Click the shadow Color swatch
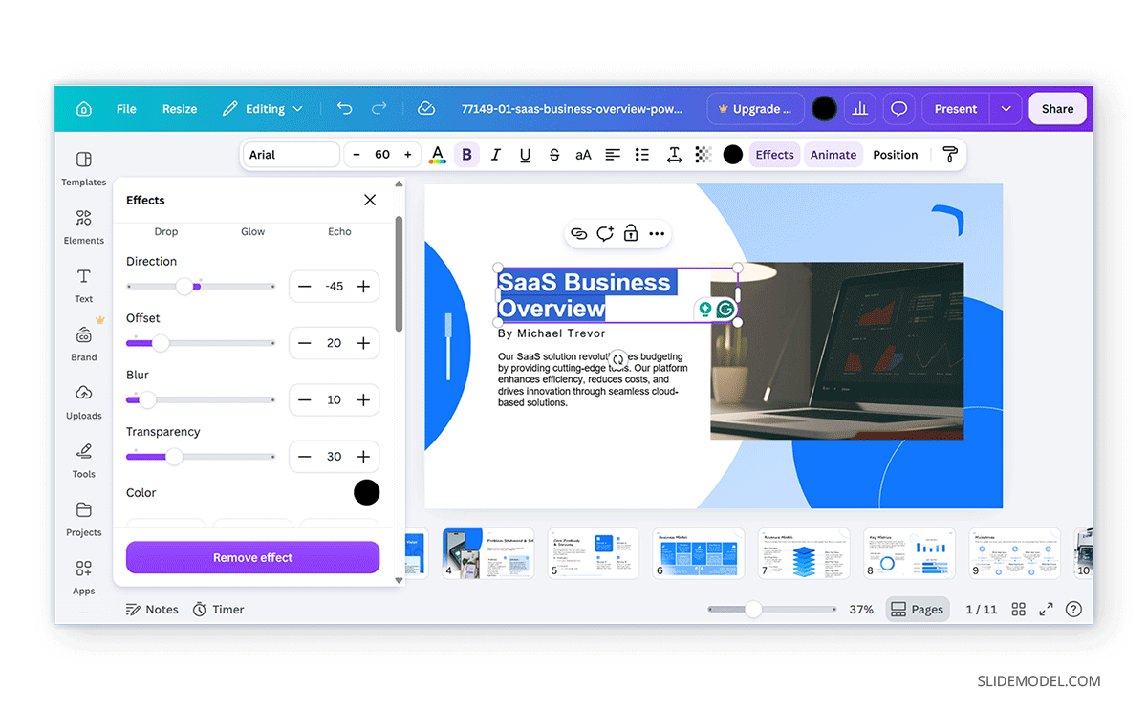This screenshot has width=1147, height=710. pos(367,493)
